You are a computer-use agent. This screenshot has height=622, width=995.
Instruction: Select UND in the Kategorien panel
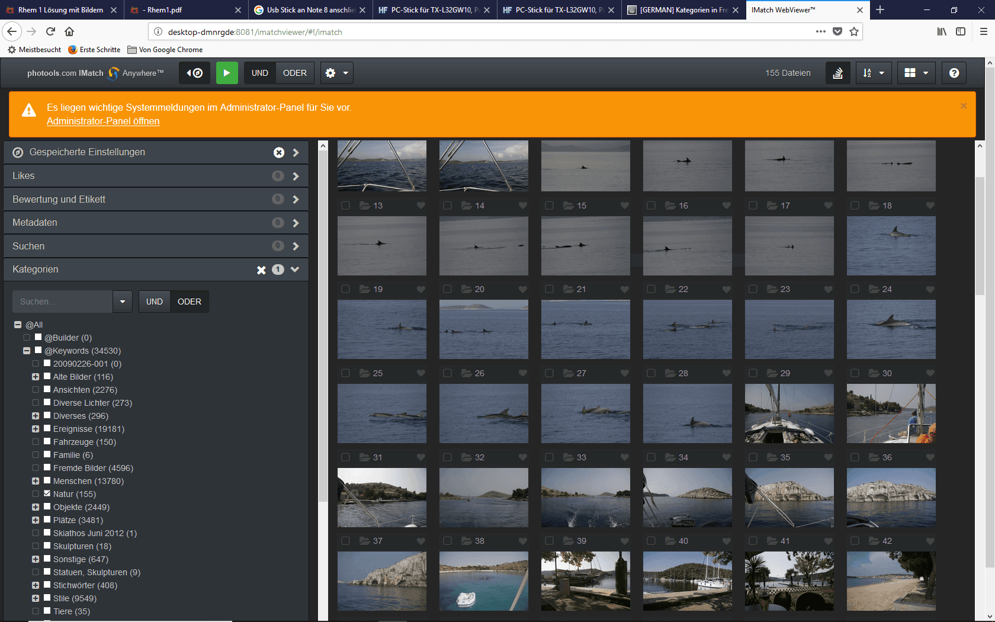155,302
